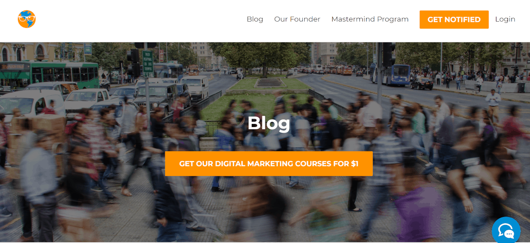Click the globe with glasses logo
530x243 pixels.
coord(26,19)
